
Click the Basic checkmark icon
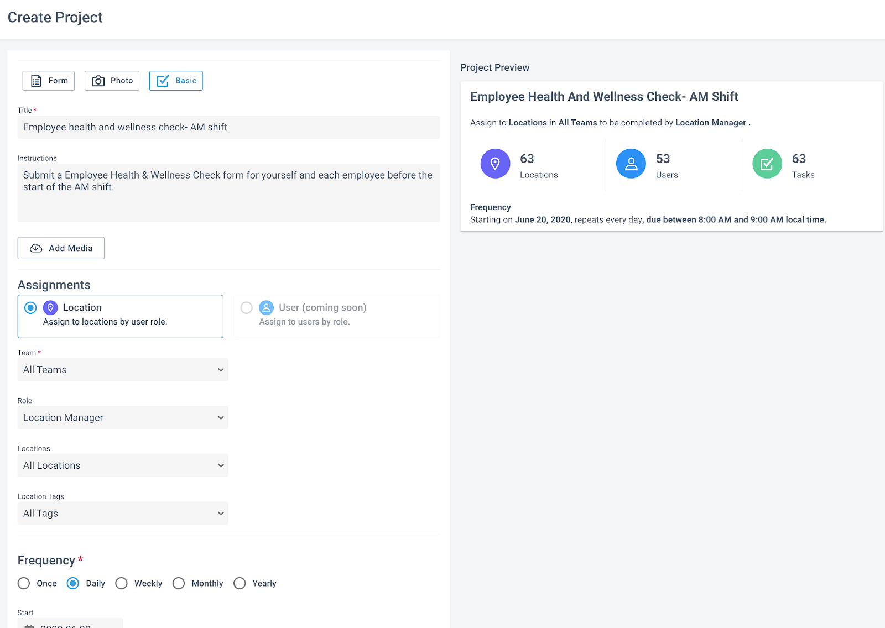coord(163,81)
